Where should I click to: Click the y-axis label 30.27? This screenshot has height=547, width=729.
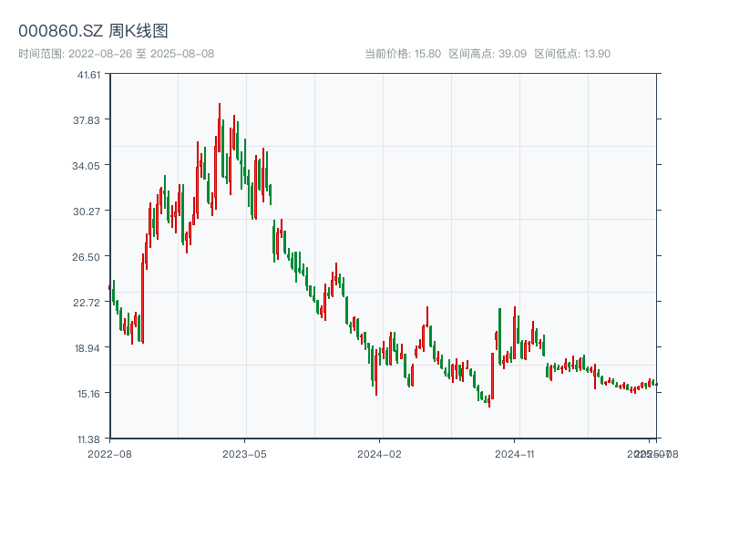[x=87, y=212]
